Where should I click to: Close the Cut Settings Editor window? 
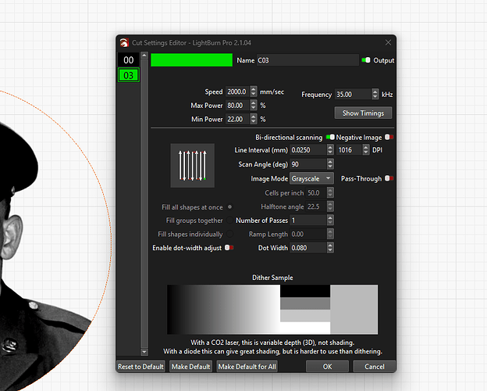[x=388, y=43]
